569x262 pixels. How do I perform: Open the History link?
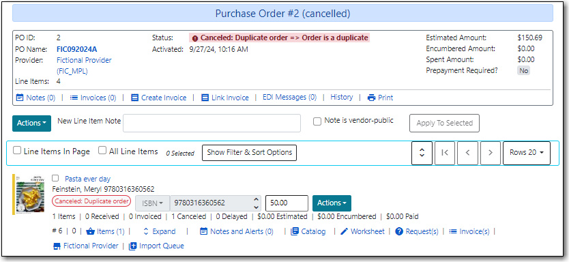coord(342,97)
